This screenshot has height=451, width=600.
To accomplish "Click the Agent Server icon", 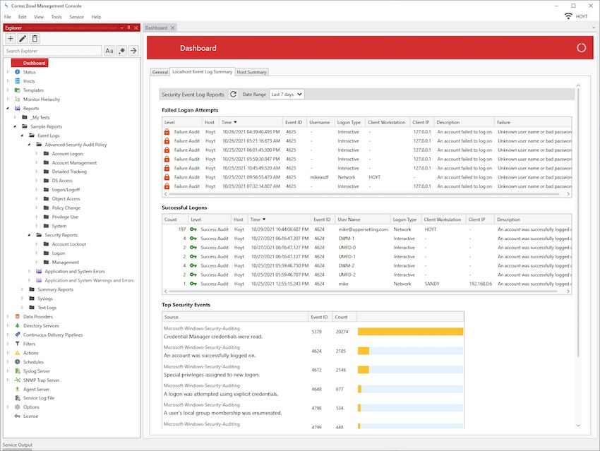I will [17, 389].
